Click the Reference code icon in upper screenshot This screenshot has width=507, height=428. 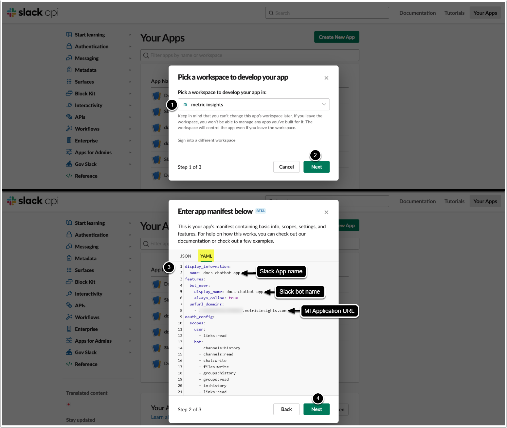click(x=69, y=176)
